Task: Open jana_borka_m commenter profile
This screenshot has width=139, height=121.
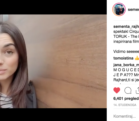Action: [126, 65]
